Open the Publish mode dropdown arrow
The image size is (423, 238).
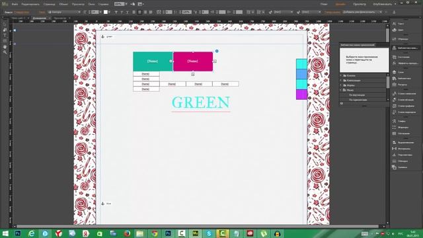(x=395, y=4)
